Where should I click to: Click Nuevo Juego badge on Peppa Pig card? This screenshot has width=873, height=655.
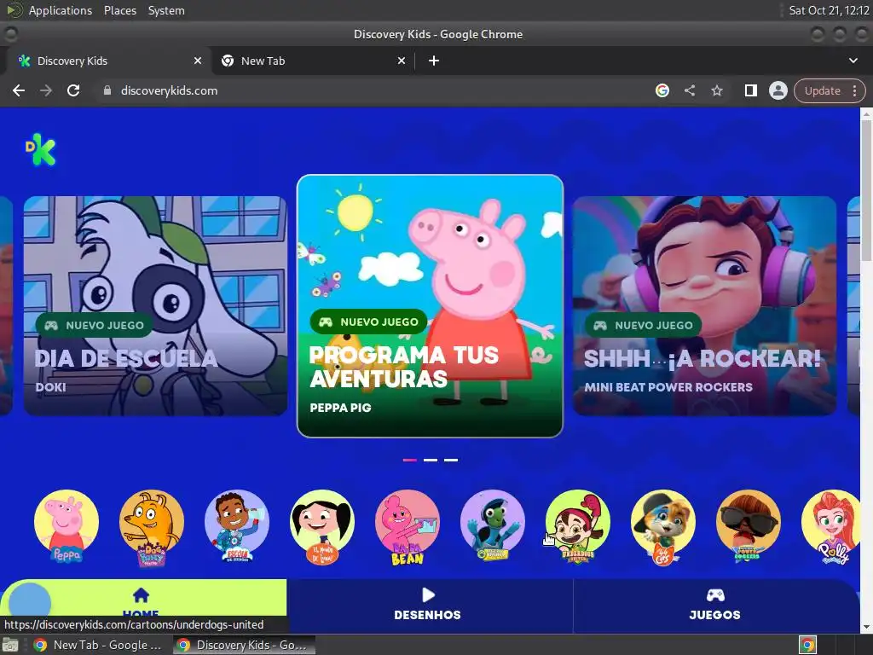[x=368, y=322]
